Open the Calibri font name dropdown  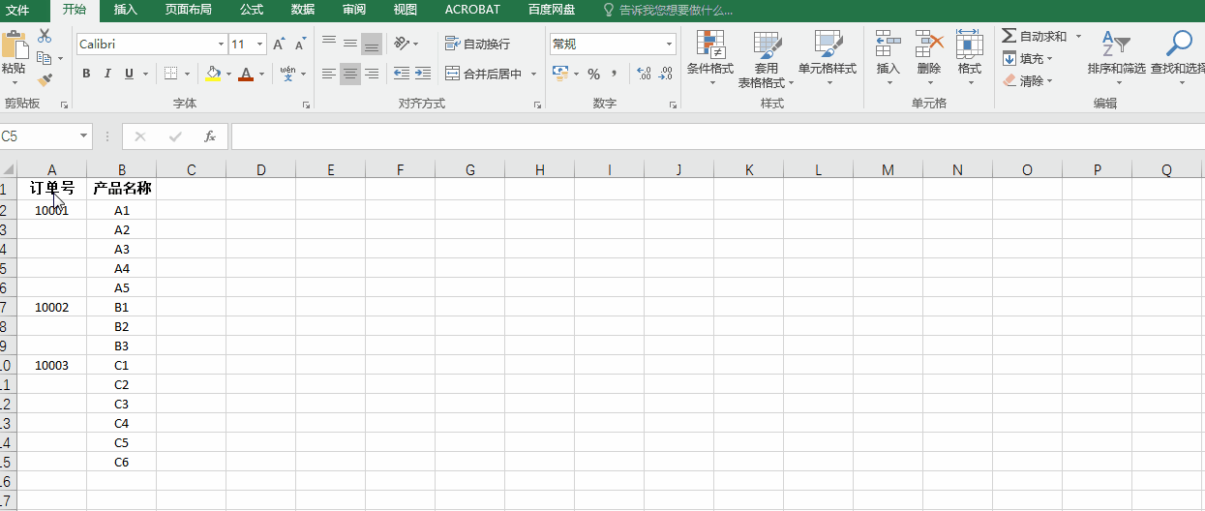221,45
